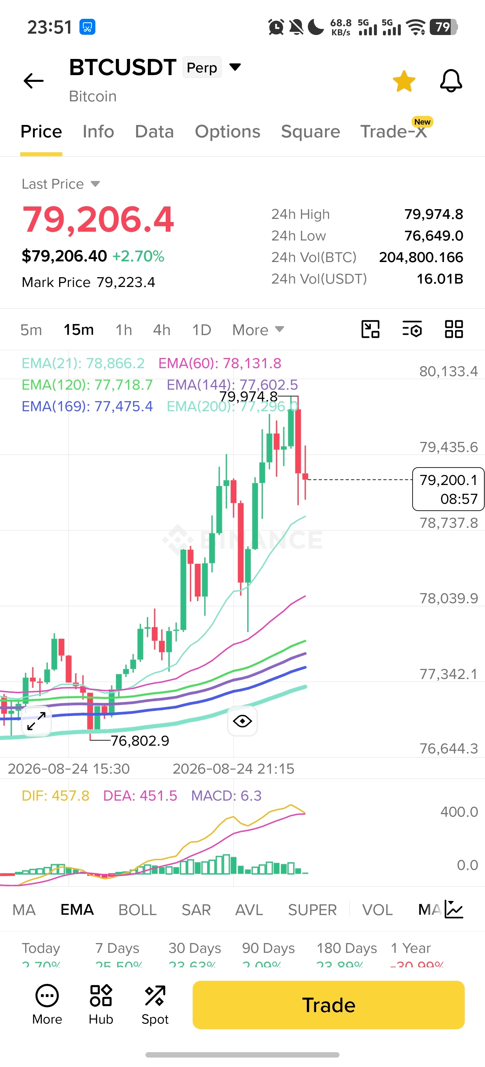Image resolution: width=485 pixels, height=1067 pixels.
Task: Click the screen recorder status bar icon
Action: coord(87,27)
